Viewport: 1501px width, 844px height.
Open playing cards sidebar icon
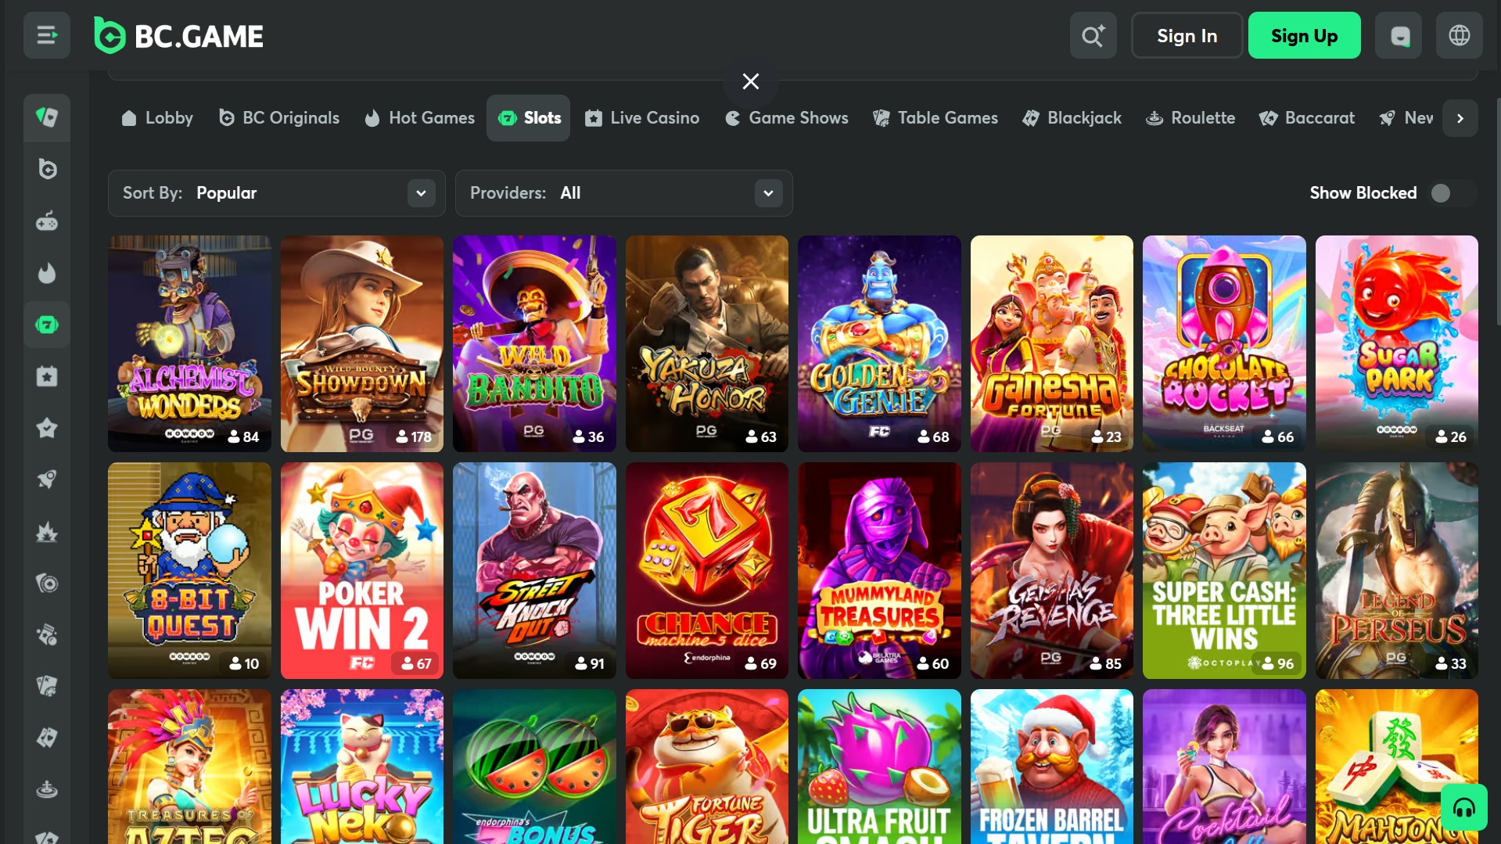point(47,687)
